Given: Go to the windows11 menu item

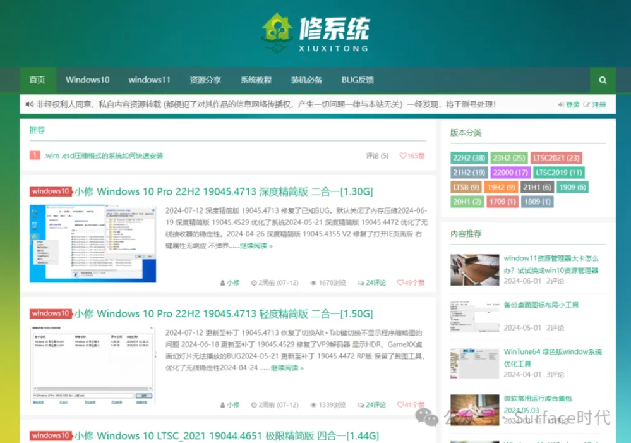Looking at the screenshot, I should pyautogui.click(x=149, y=80).
